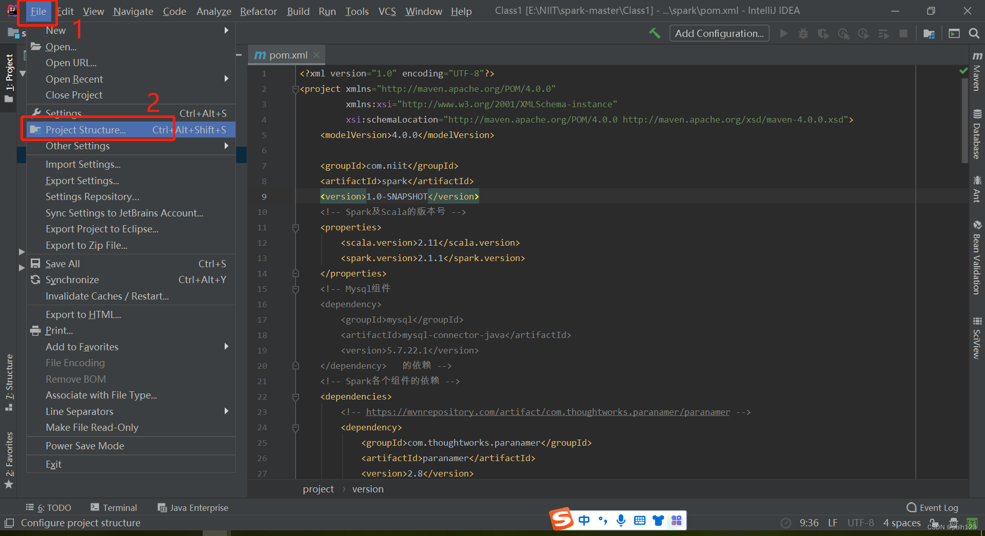The height and width of the screenshot is (536, 985).
Task: Open the 1: Project tool window
Action: coord(9,78)
